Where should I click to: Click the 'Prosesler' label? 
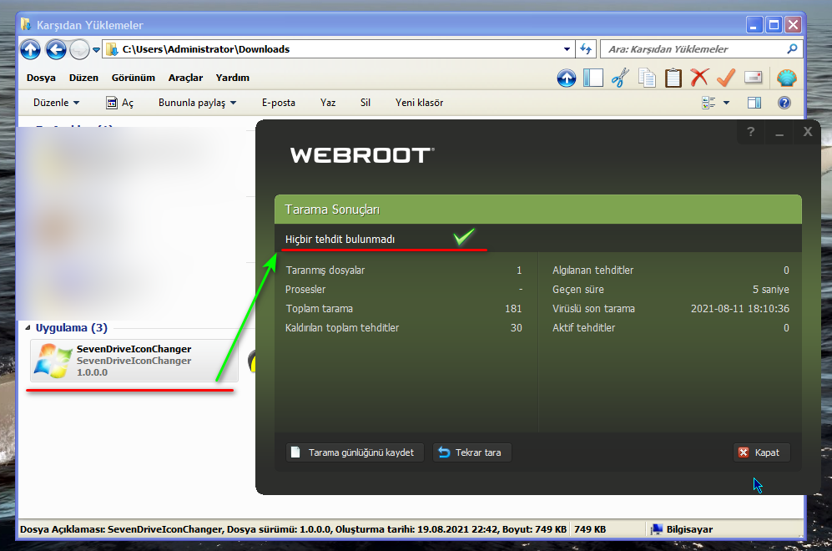[x=305, y=290]
